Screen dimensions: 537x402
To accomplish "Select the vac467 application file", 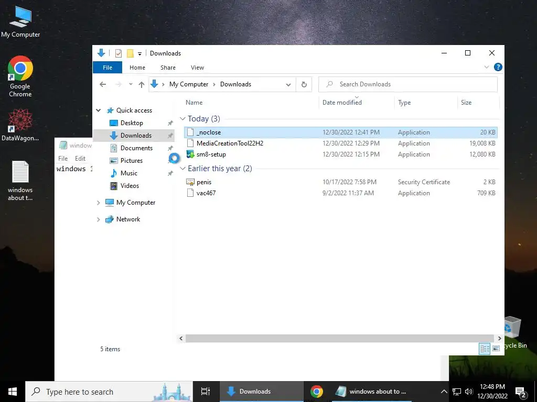I will coord(341,193).
